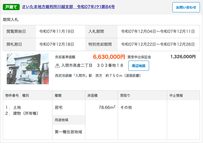Click the 西武池袋線 station distance line
Image resolution: width=203 pixels, height=144 pixels.
coord(98,76)
